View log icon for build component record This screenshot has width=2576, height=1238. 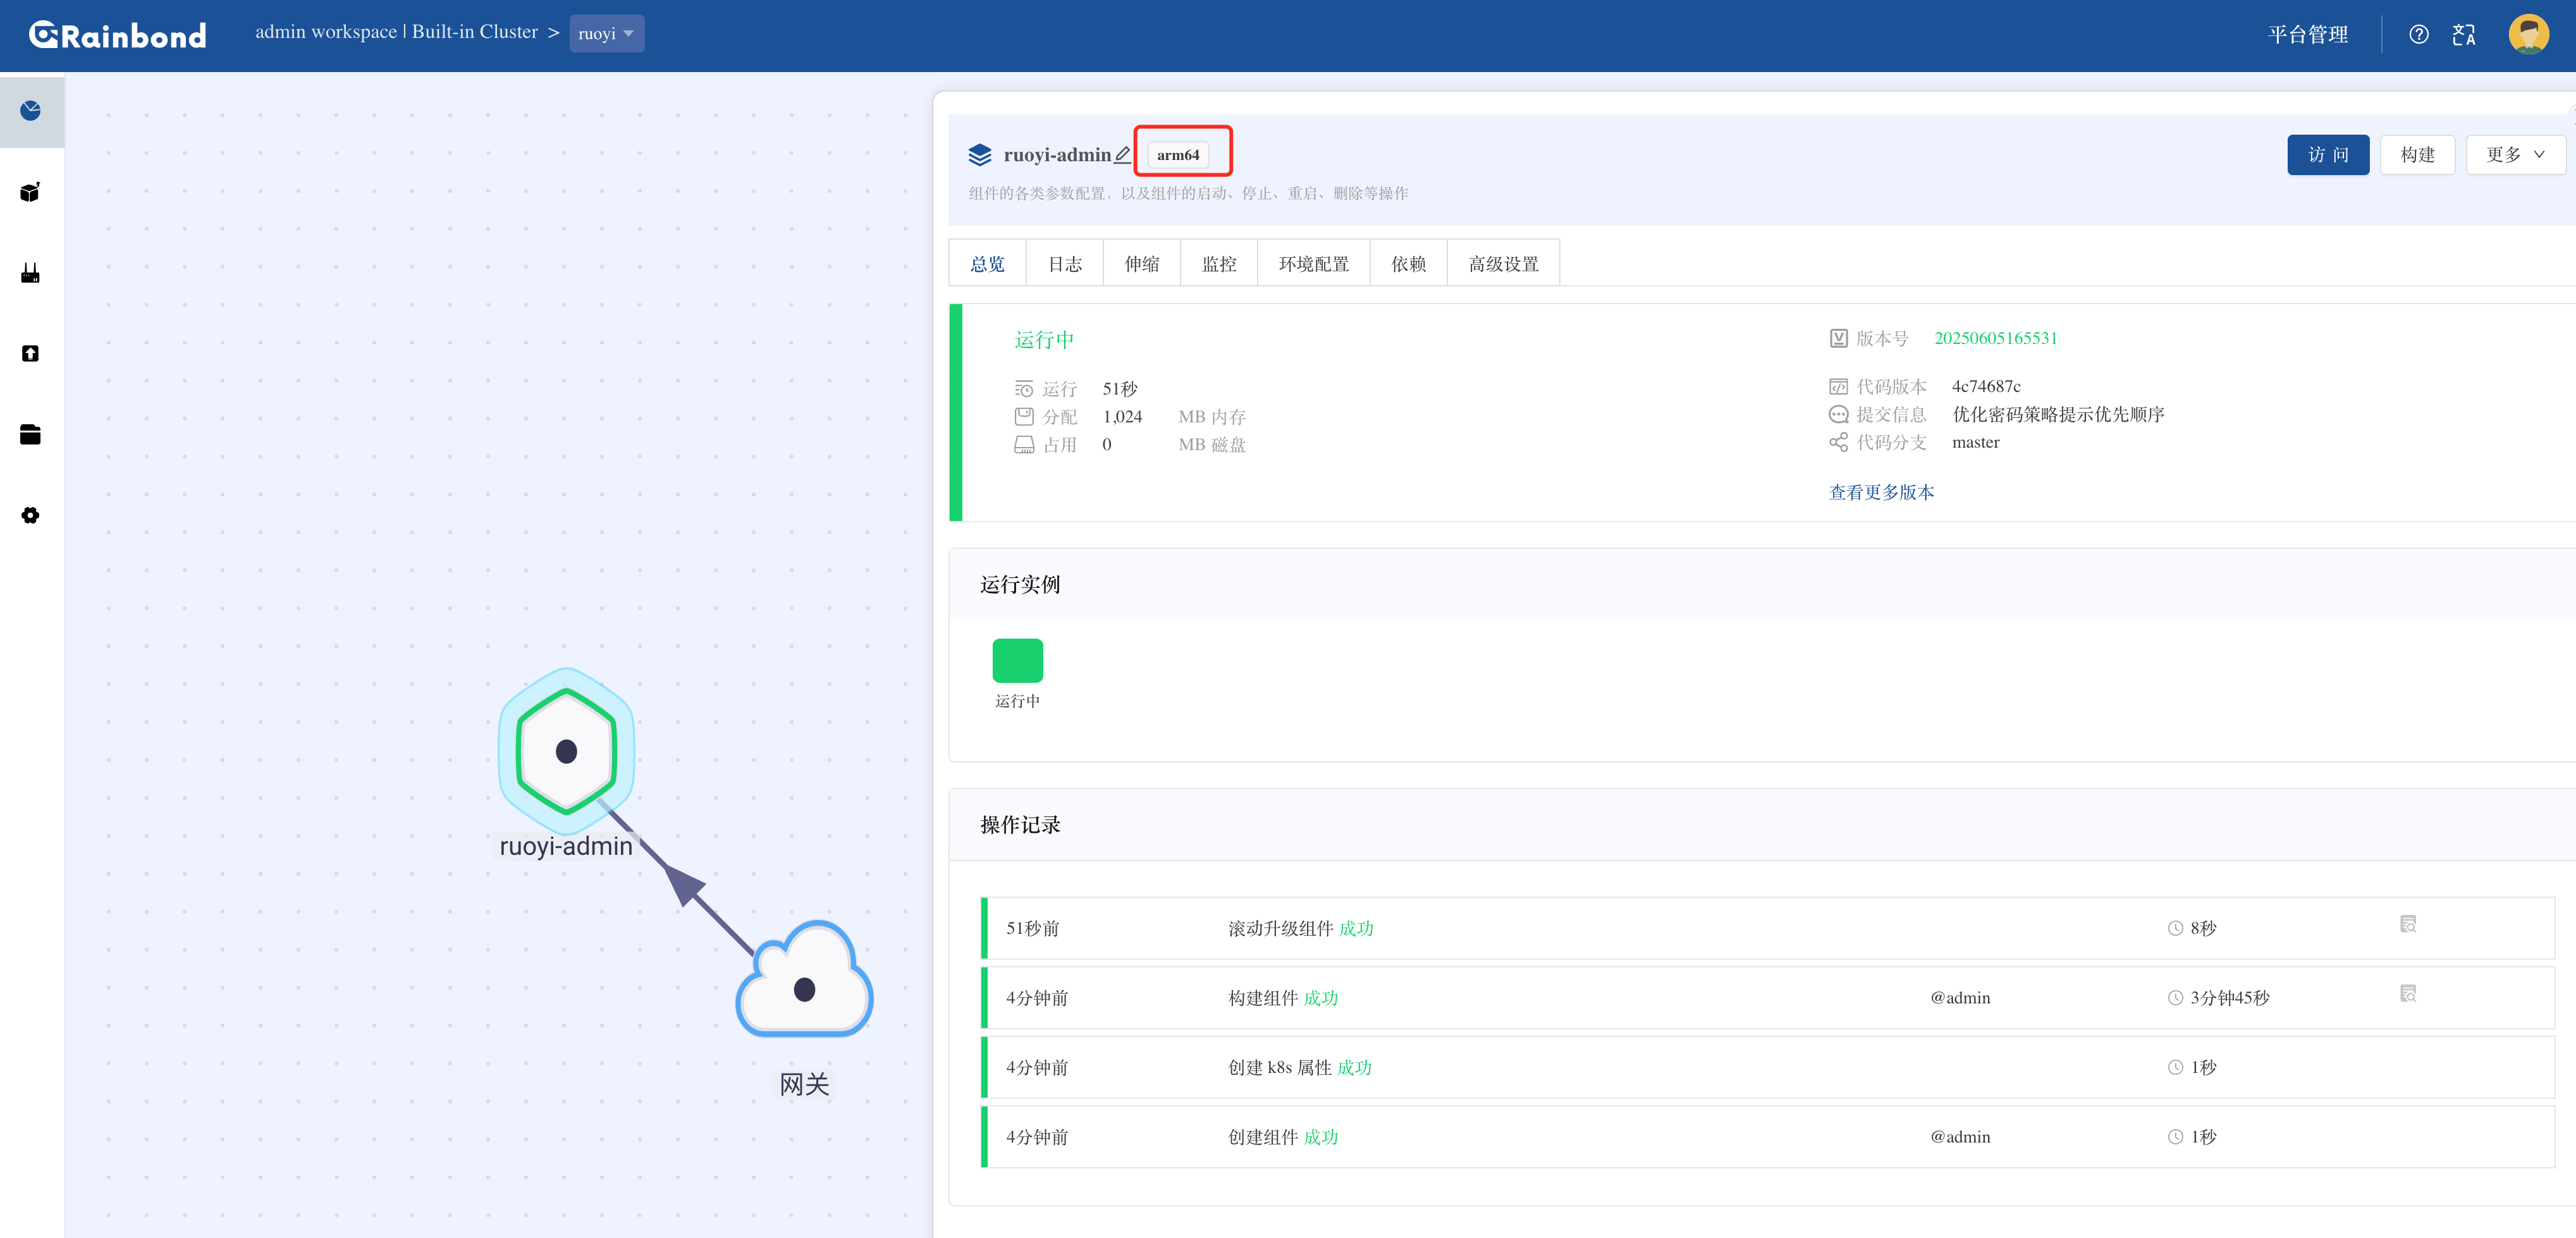pos(2407,994)
